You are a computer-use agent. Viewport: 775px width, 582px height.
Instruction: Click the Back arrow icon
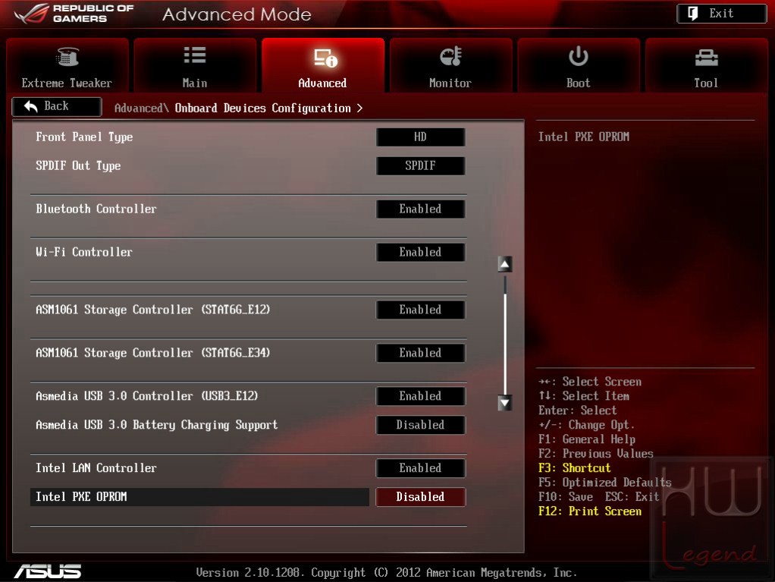30,106
